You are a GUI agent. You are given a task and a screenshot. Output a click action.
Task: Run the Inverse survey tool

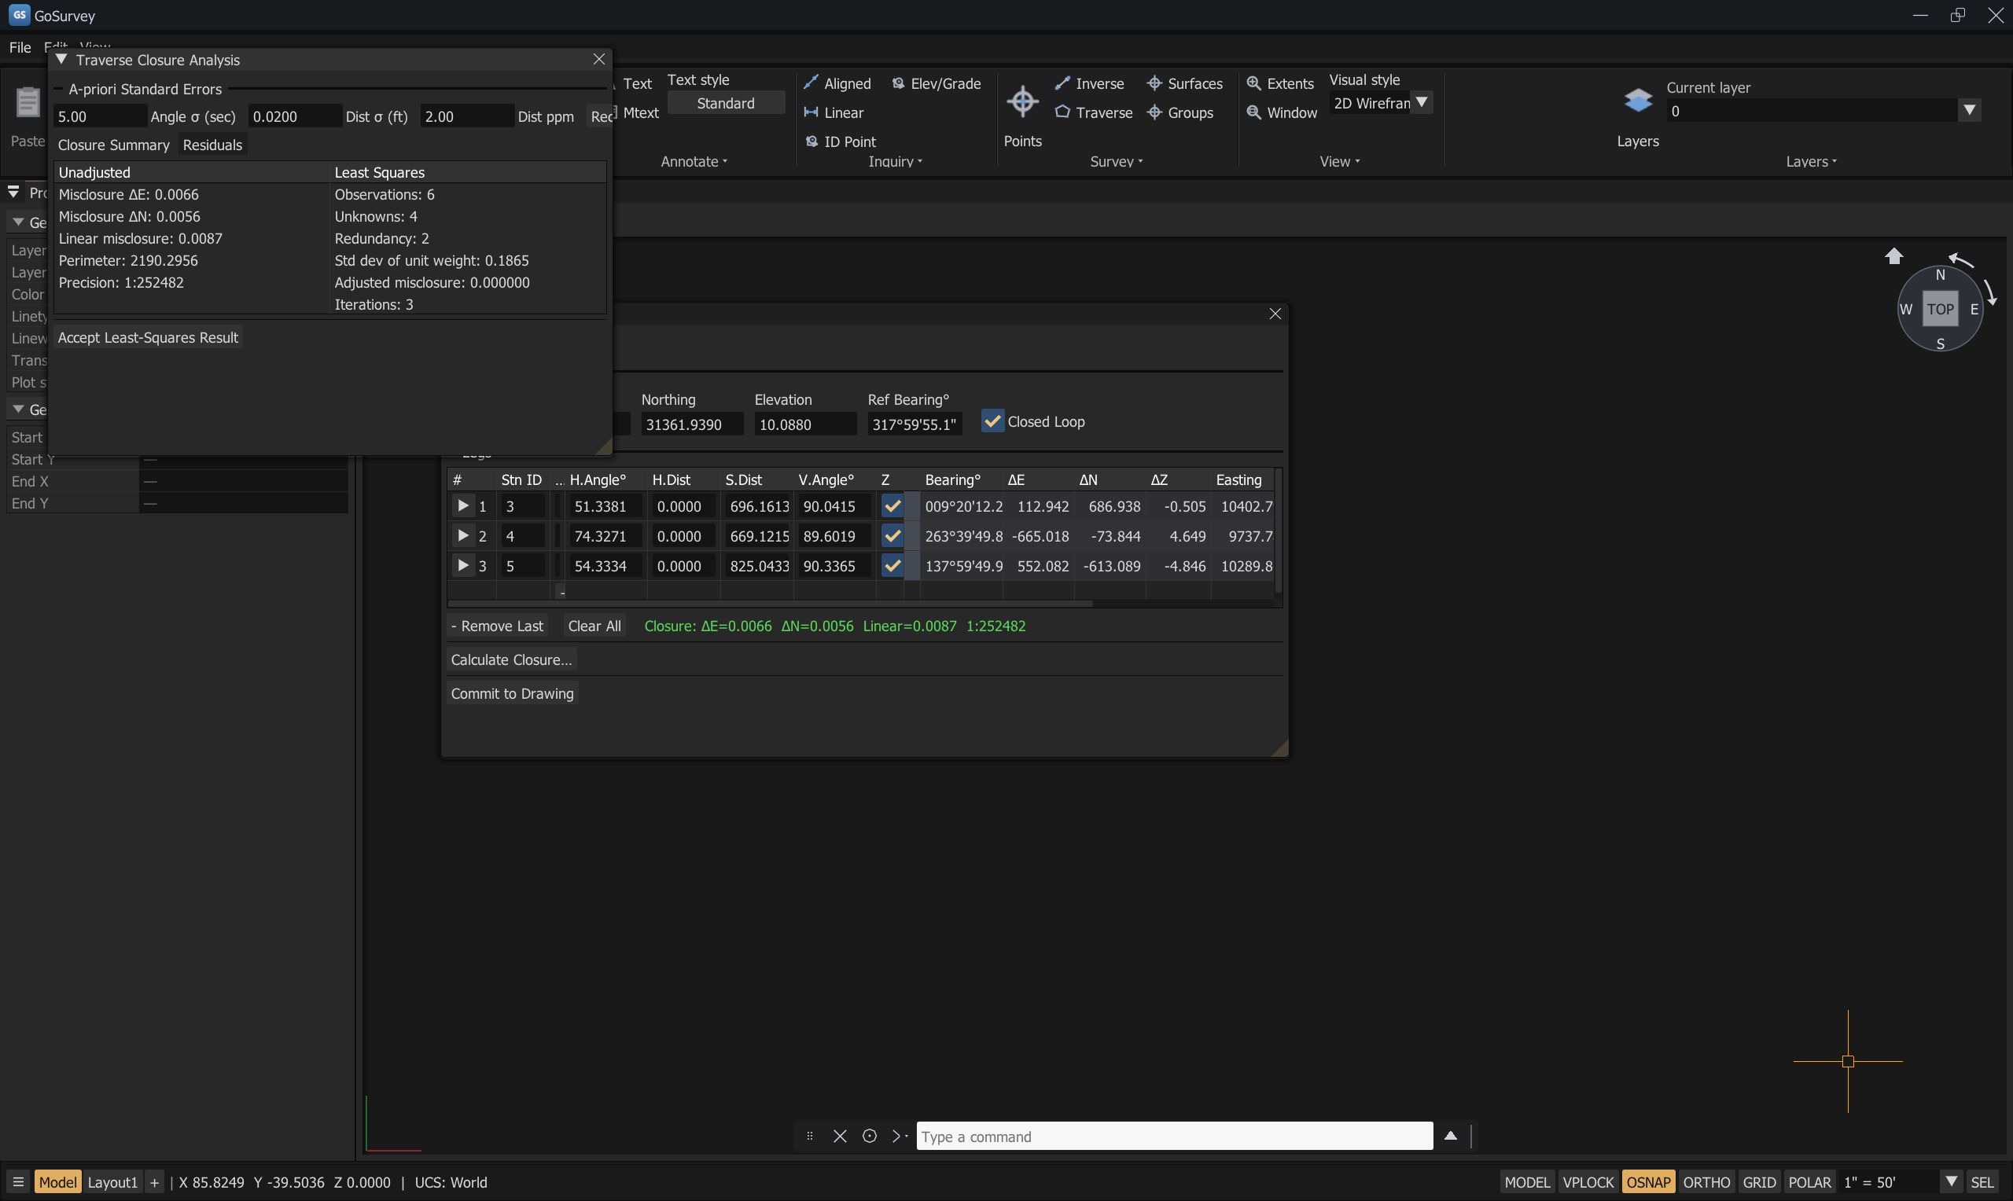point(1090,83)
